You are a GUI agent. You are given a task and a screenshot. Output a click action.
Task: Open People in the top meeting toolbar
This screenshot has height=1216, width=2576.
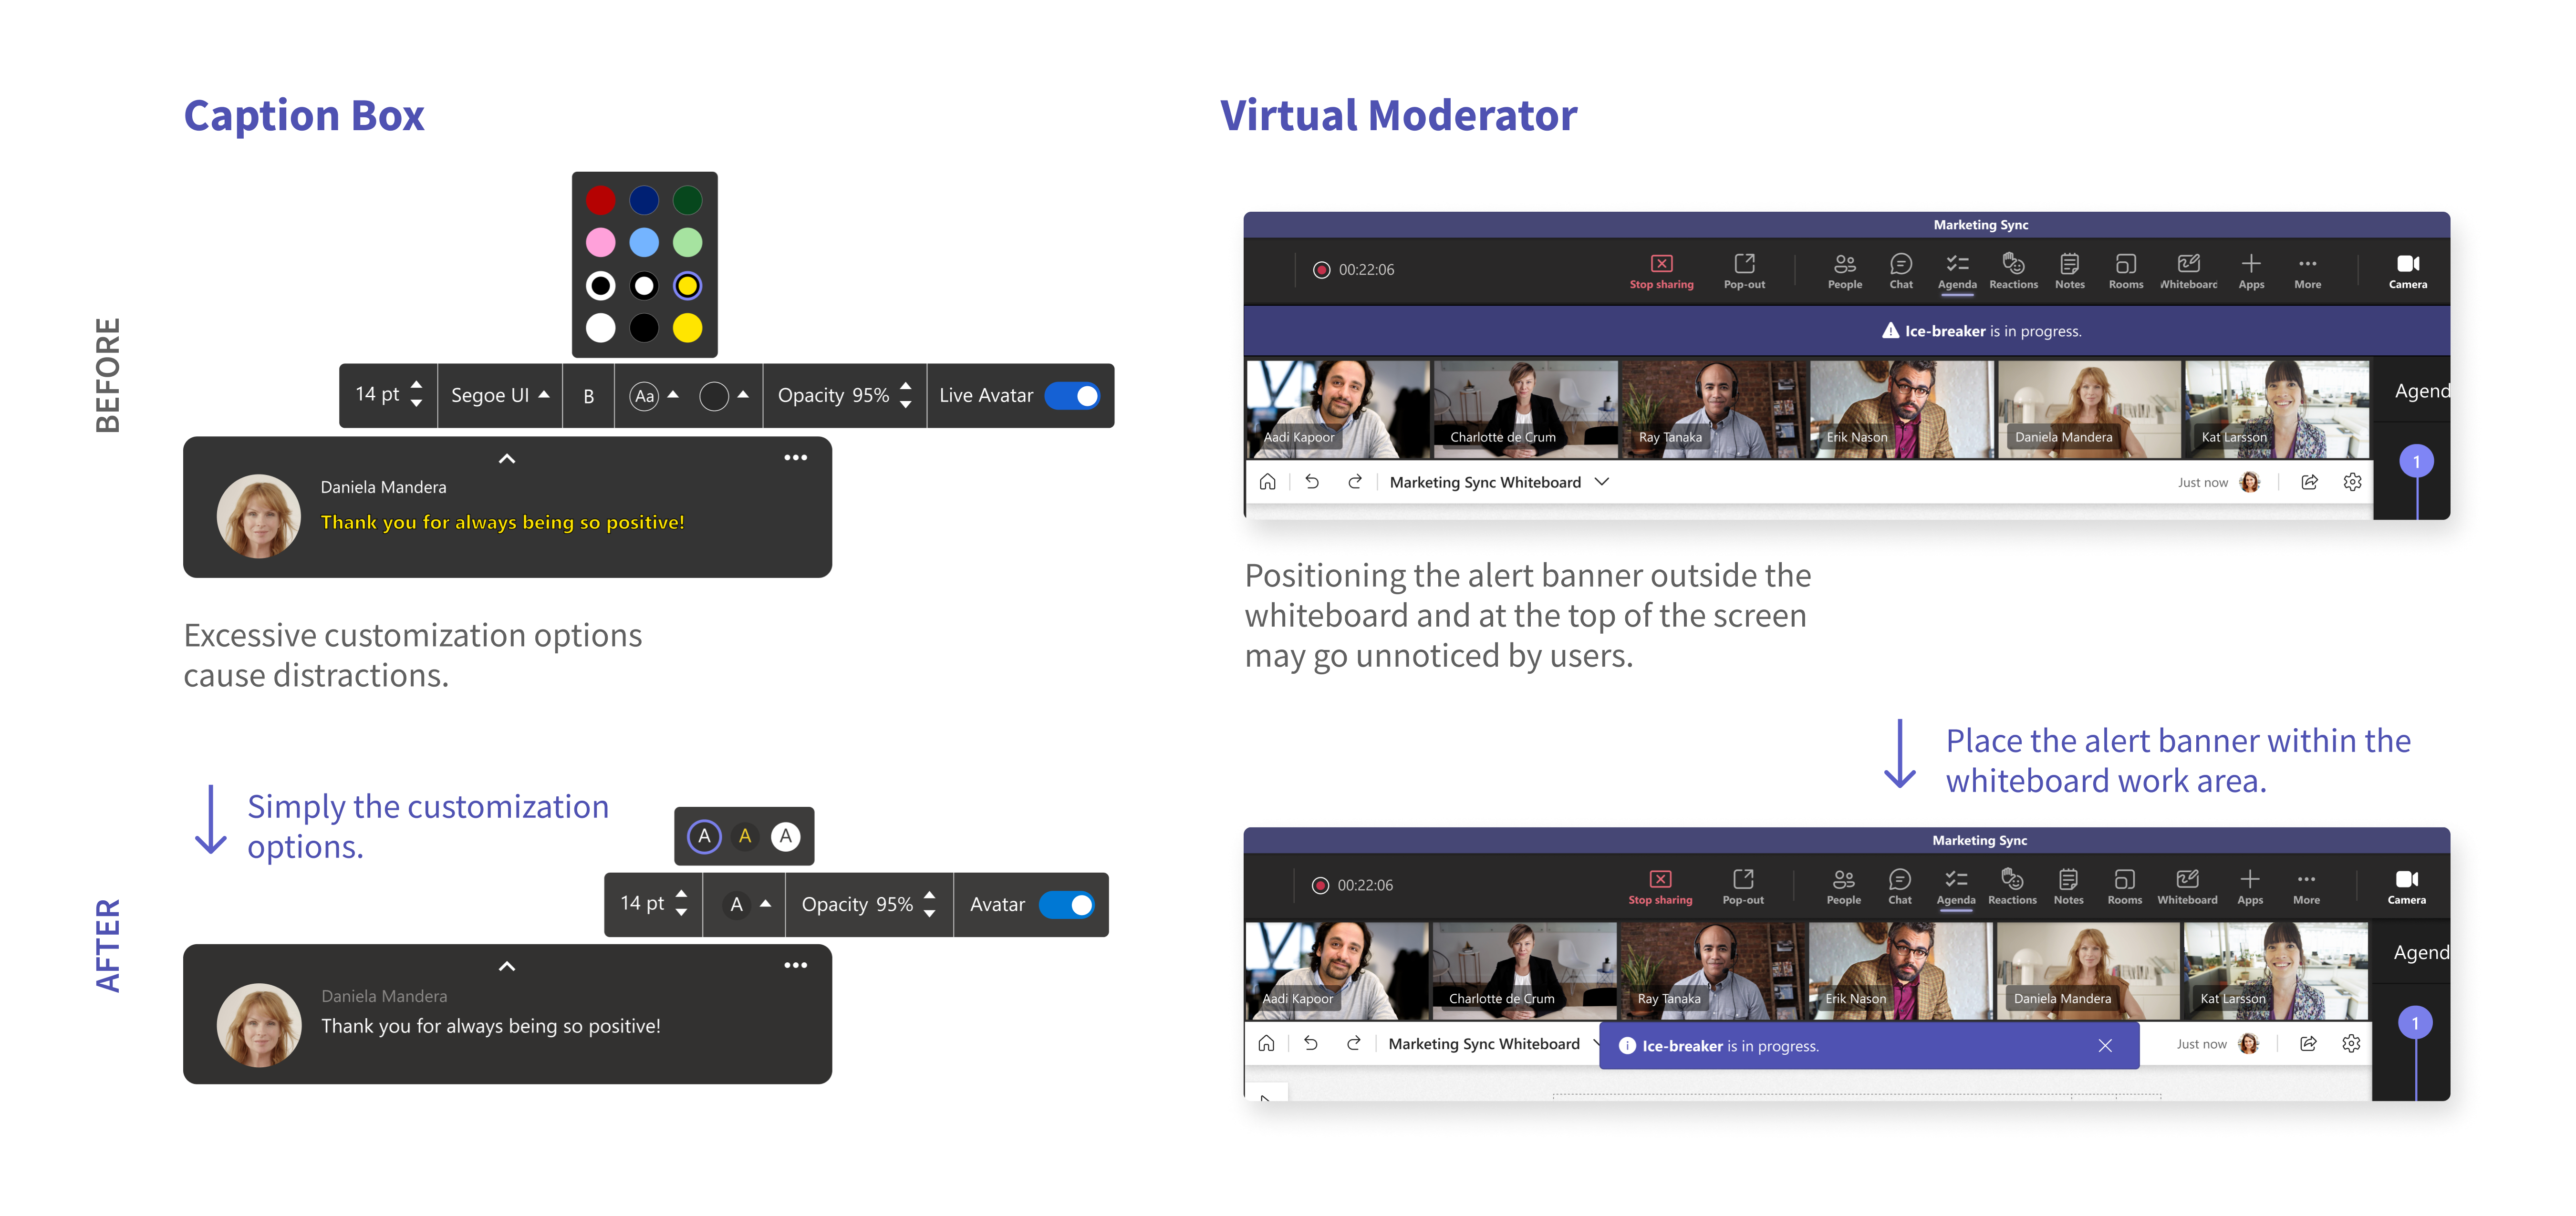(x=1844, y=271)
